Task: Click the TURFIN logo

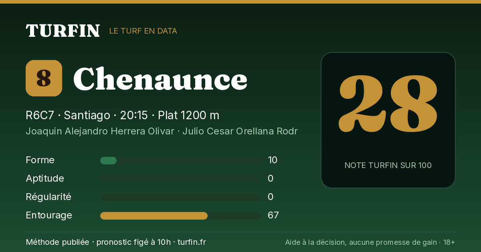Action: click(63, 31)
